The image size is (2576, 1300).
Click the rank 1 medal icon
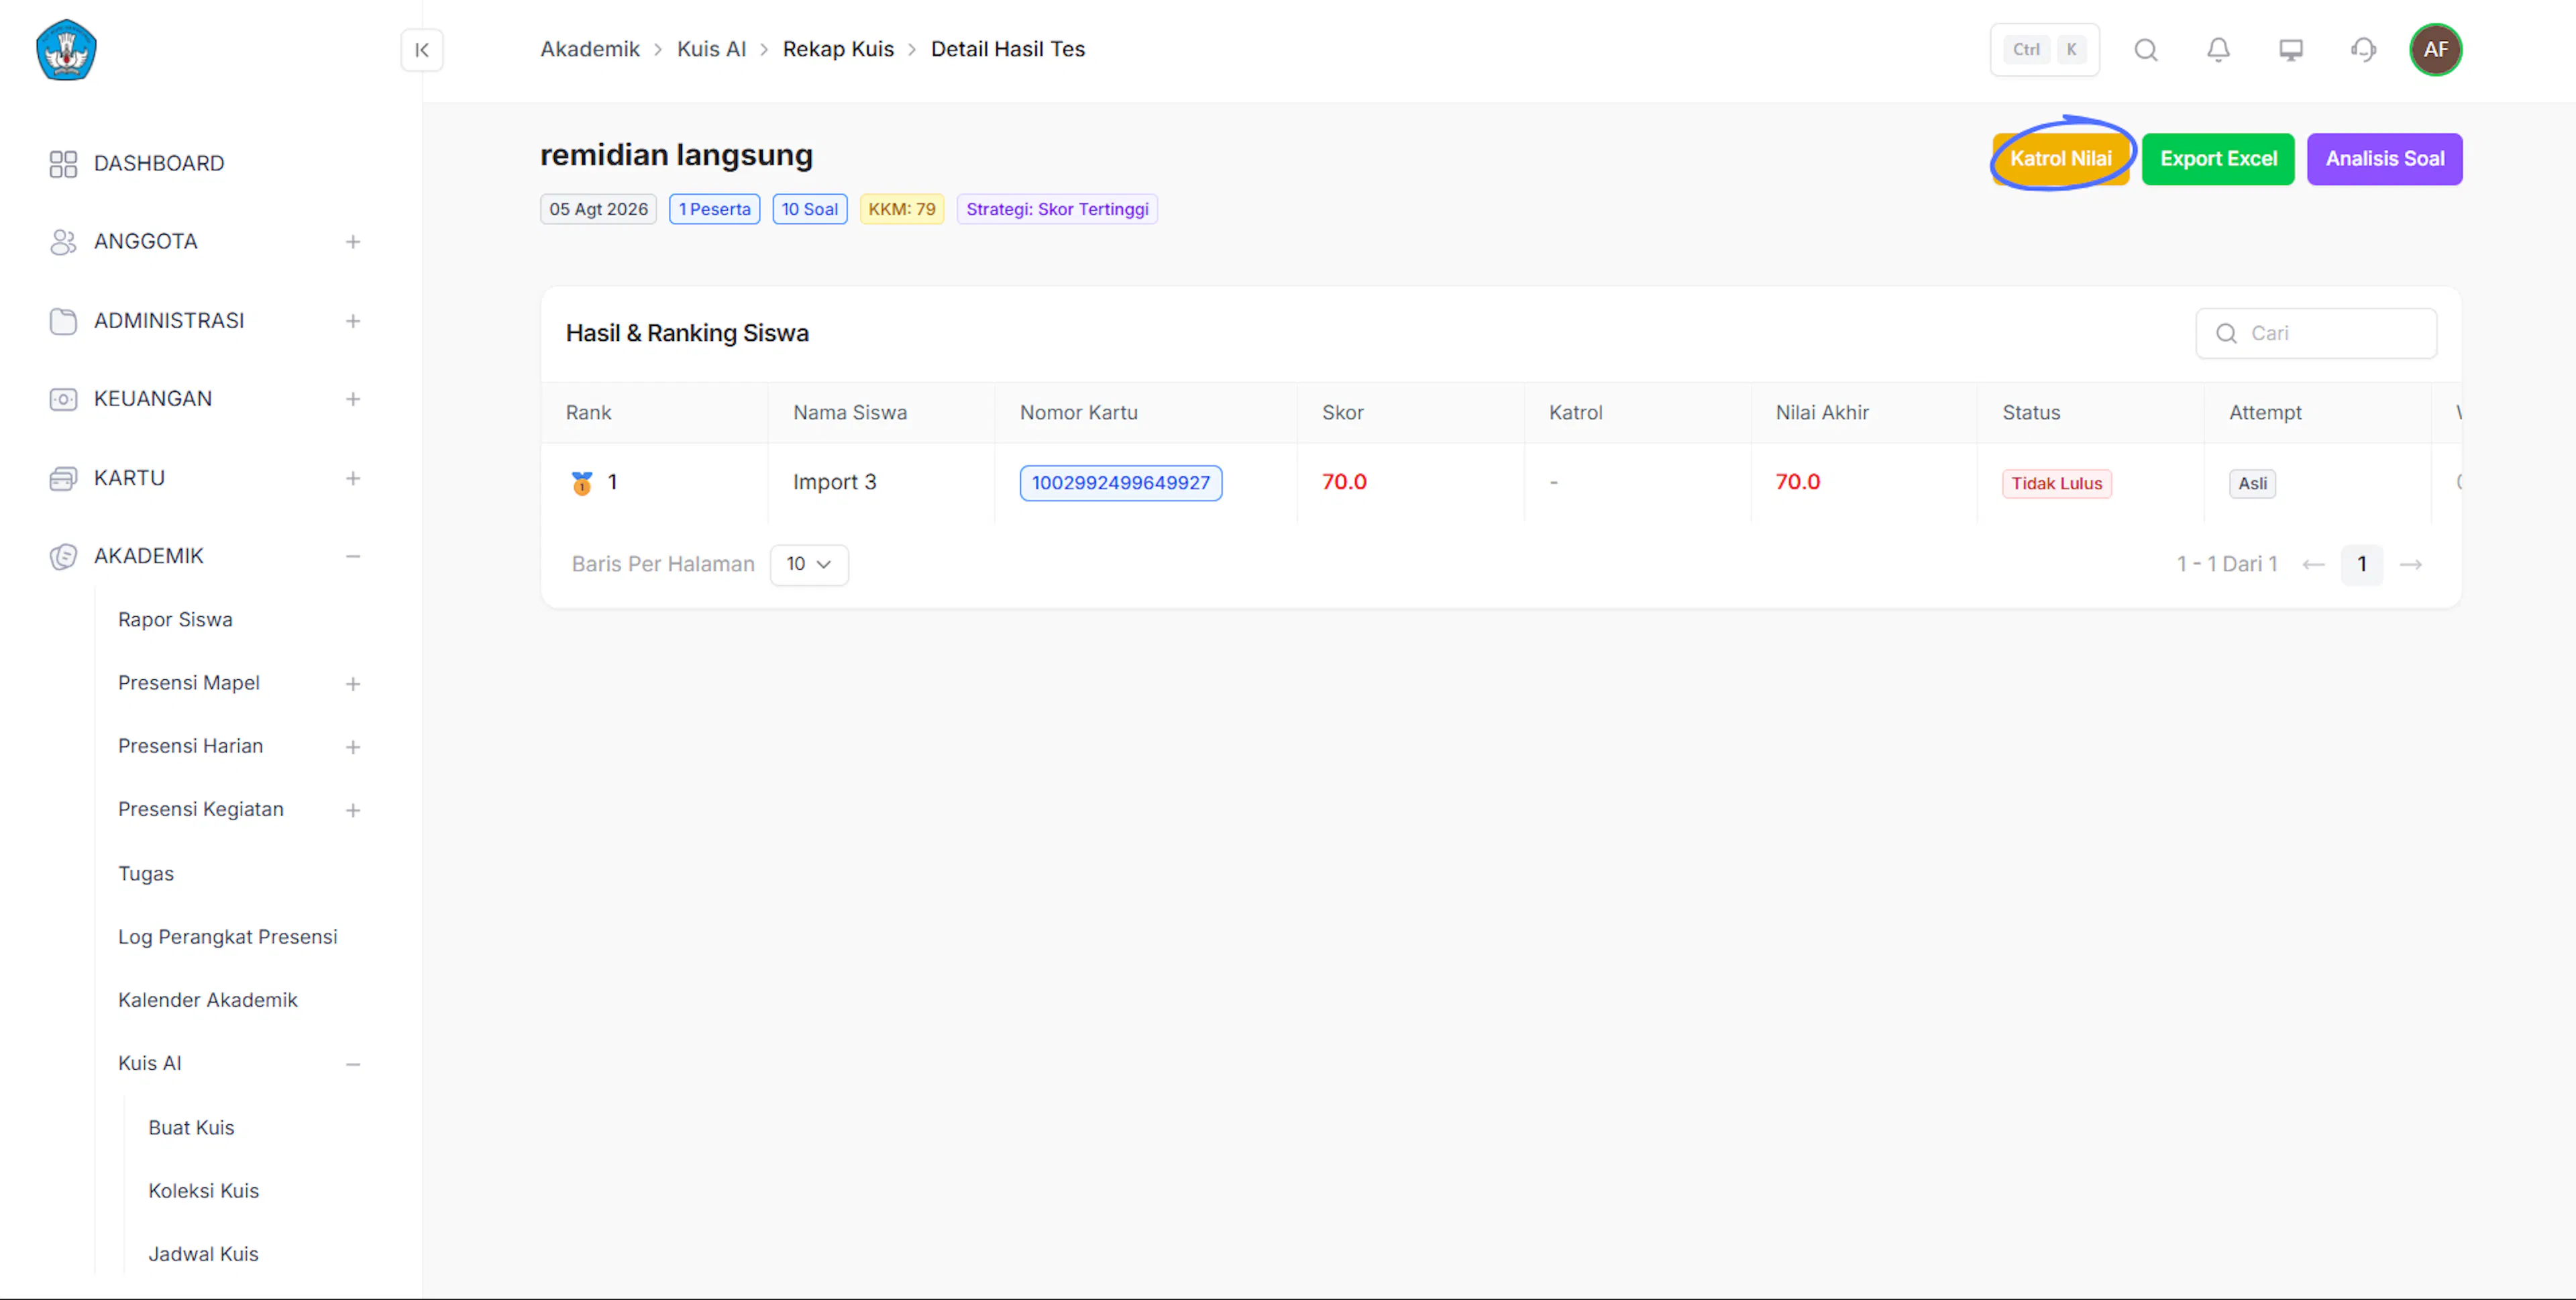(x=582, y=483)
